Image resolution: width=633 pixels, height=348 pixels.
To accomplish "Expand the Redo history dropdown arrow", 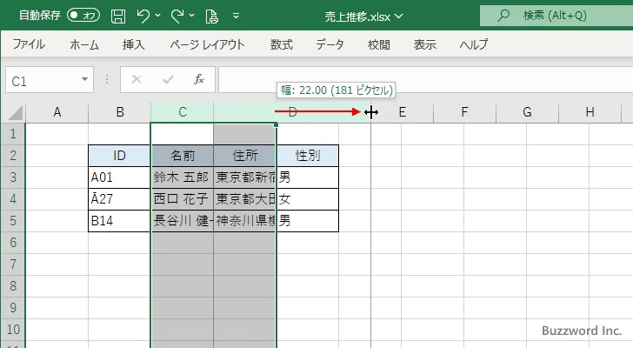I will [x=192, y=16].
